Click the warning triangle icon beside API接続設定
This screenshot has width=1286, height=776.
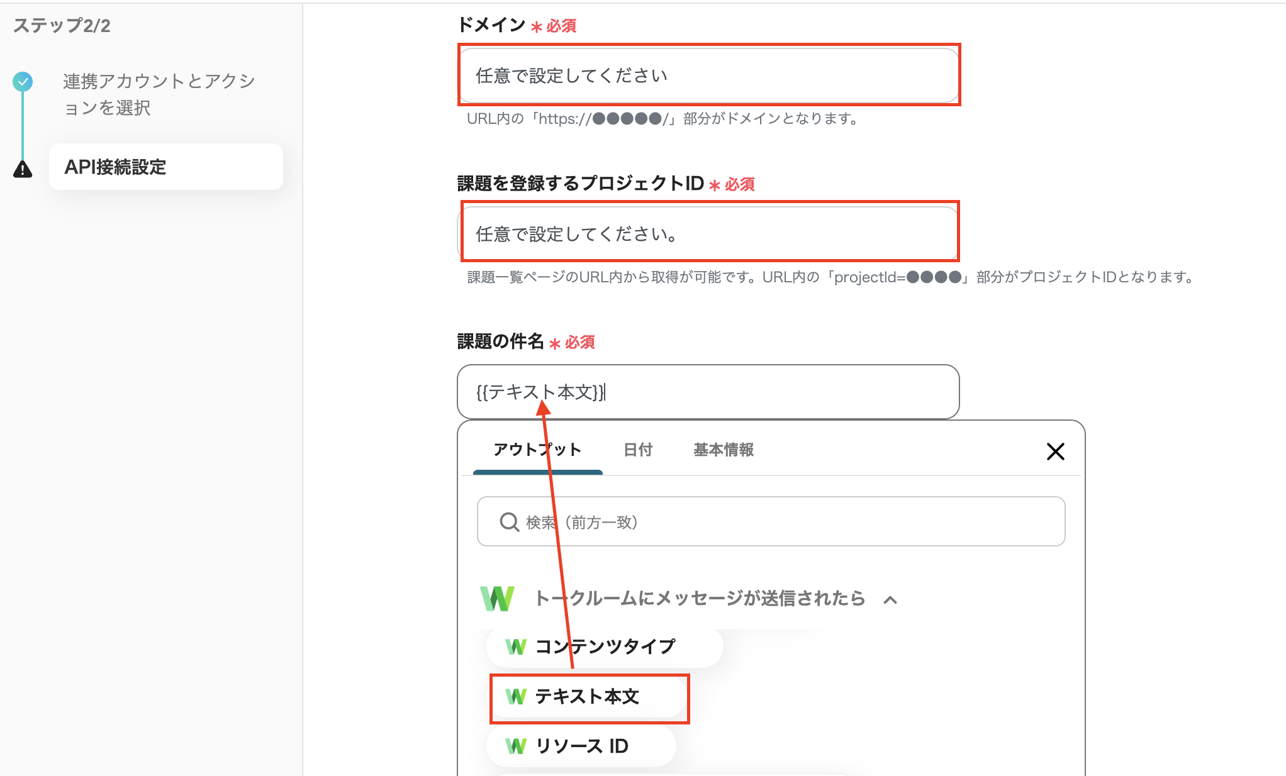pyautogui.click(x=23, y=169)
